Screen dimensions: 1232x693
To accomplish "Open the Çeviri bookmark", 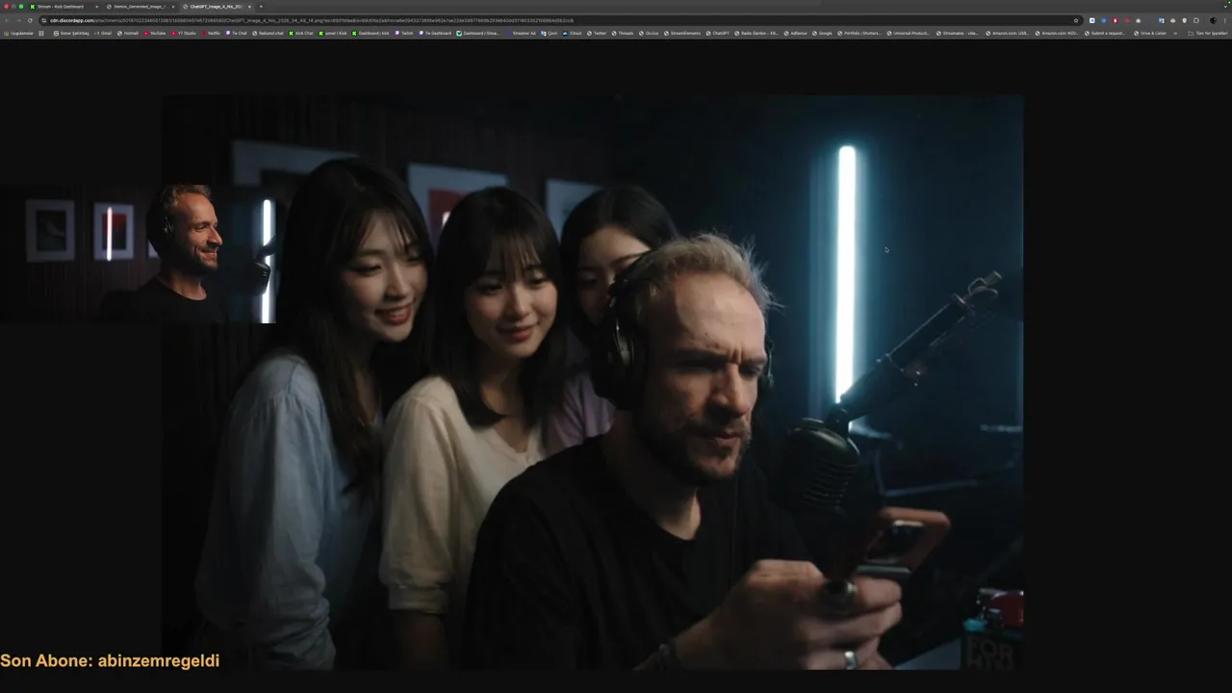I will point(549,33).
